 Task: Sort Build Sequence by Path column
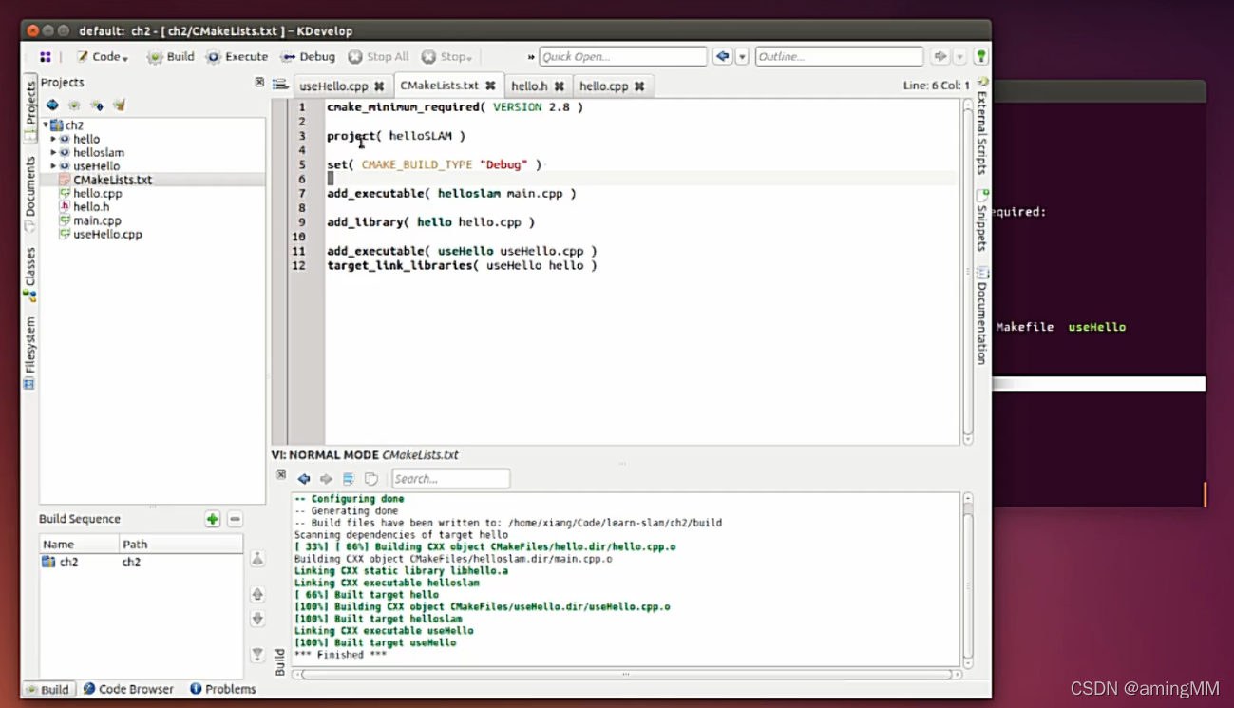pos(180,545)
